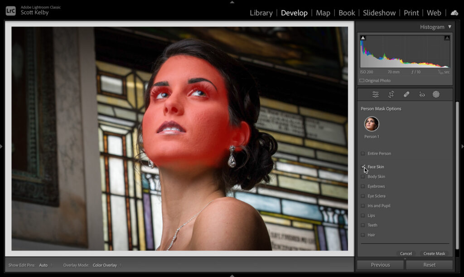Enable the Teeth checkbox
This screenshot has height=277, width=464.
363,225
